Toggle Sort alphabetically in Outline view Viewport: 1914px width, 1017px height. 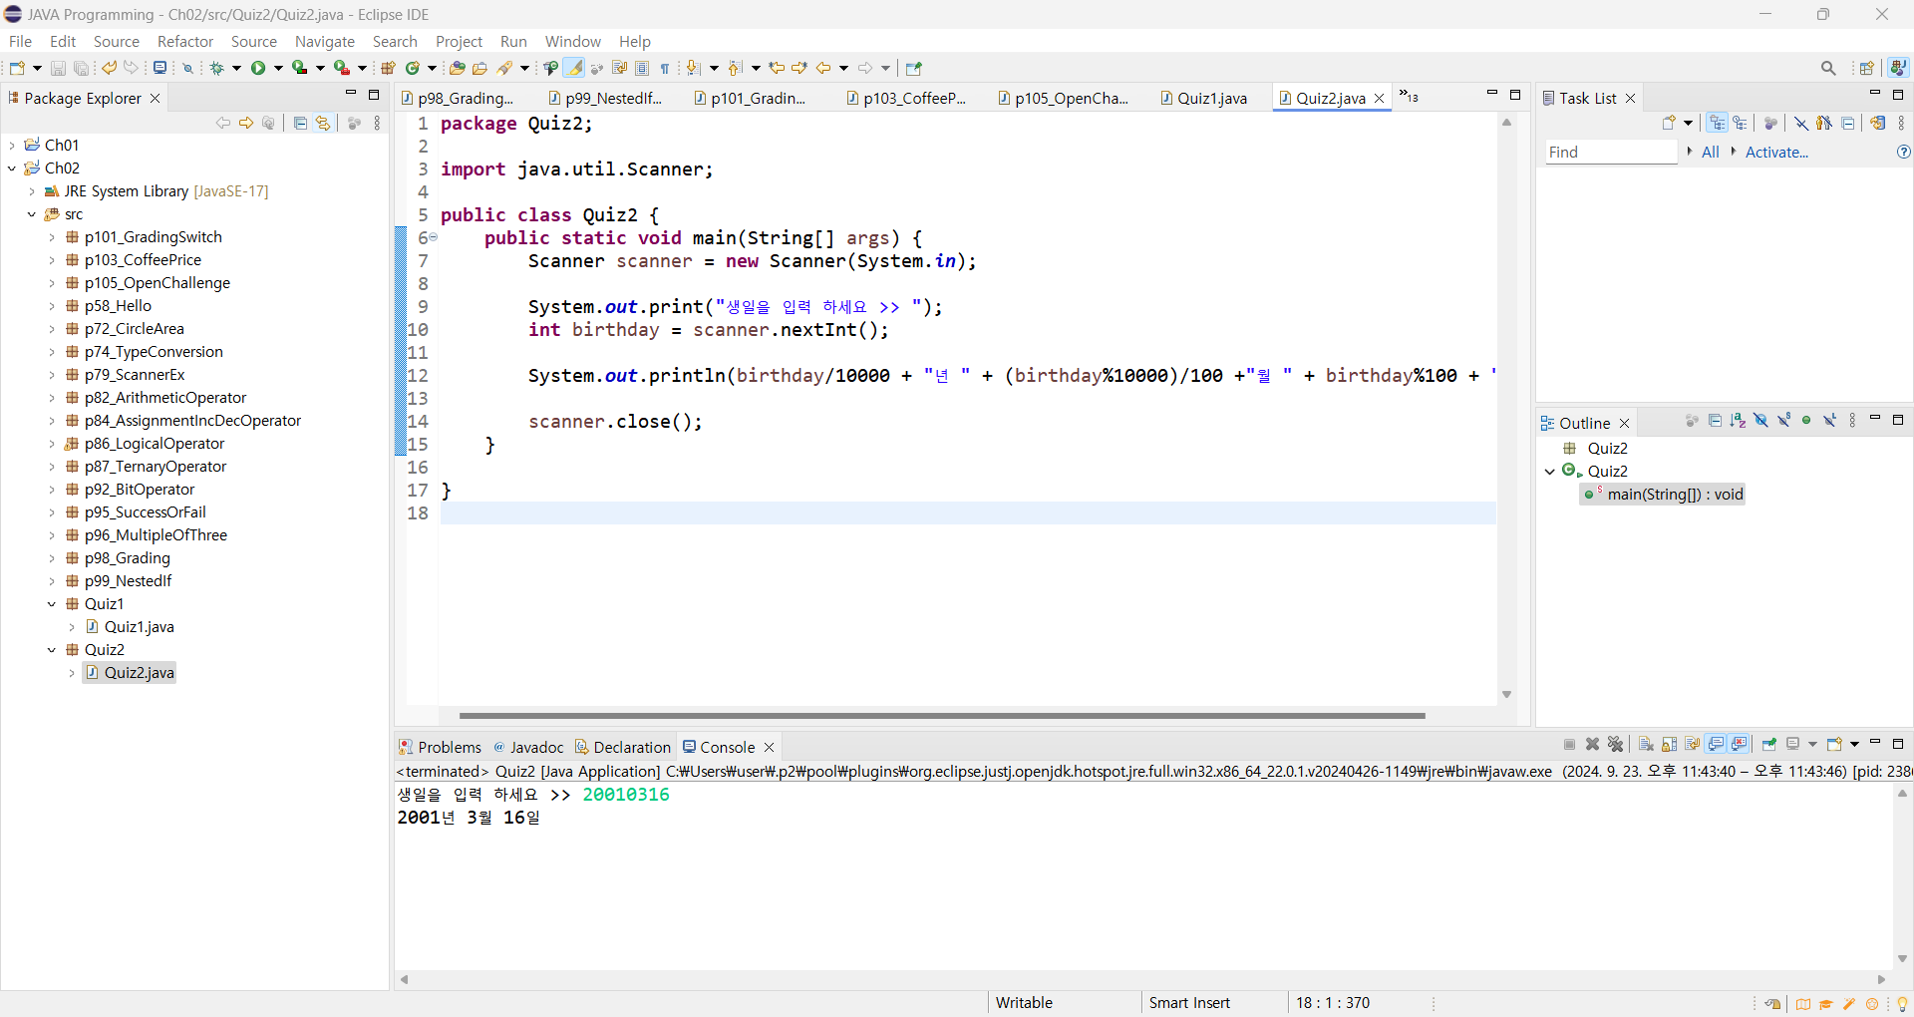click(1738, 421)
